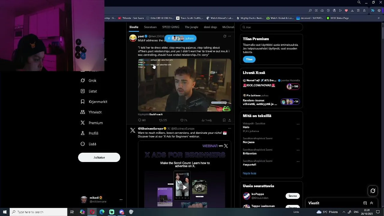Open the @XBusinessEurope profile name
Screen dimensions: 384x216
point(150,129)
